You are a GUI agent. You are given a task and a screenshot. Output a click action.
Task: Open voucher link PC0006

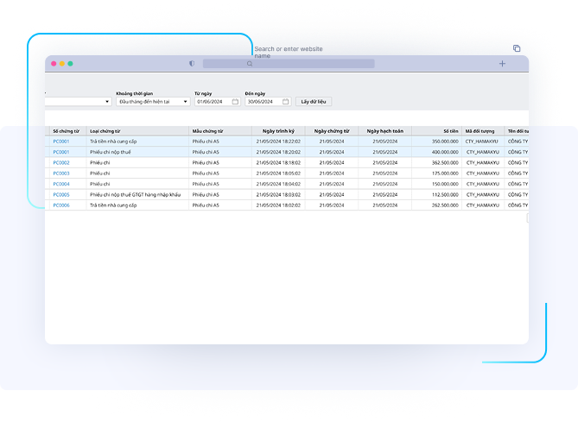click(61, 205)
